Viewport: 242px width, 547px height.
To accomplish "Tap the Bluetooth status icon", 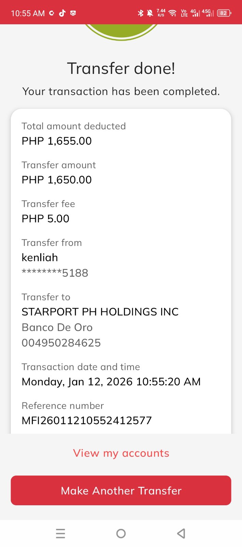I will coord(140,13).
